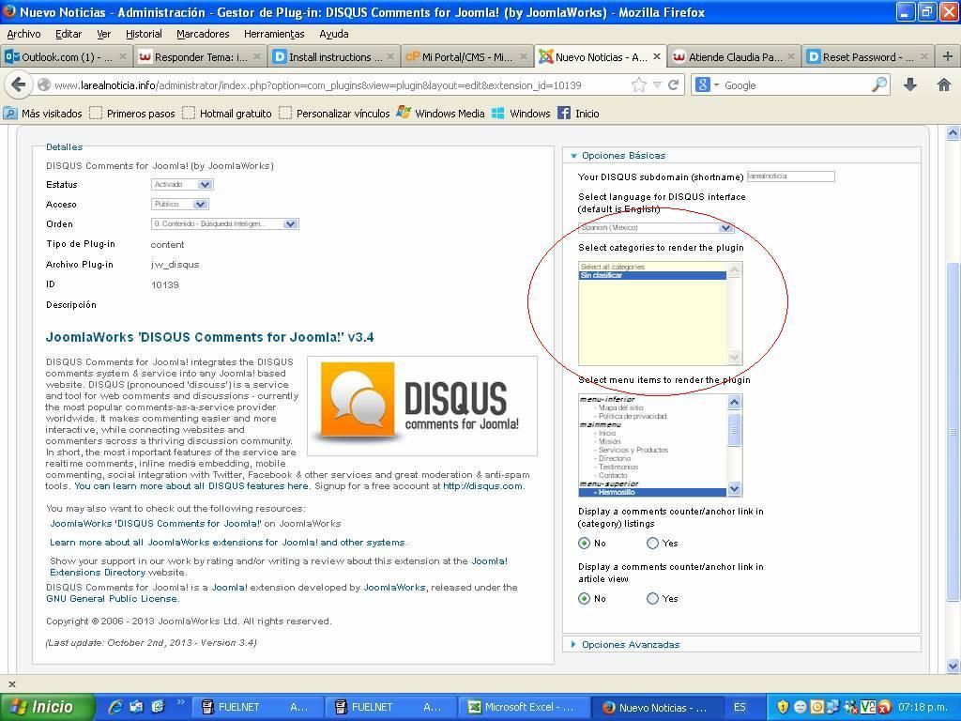Open the Historial menu

click(144, 34)
